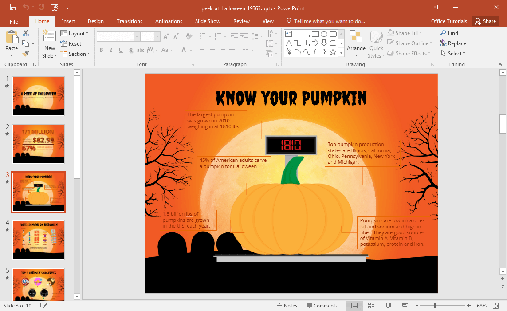Select the Format Painter icon

click(26, 54)
